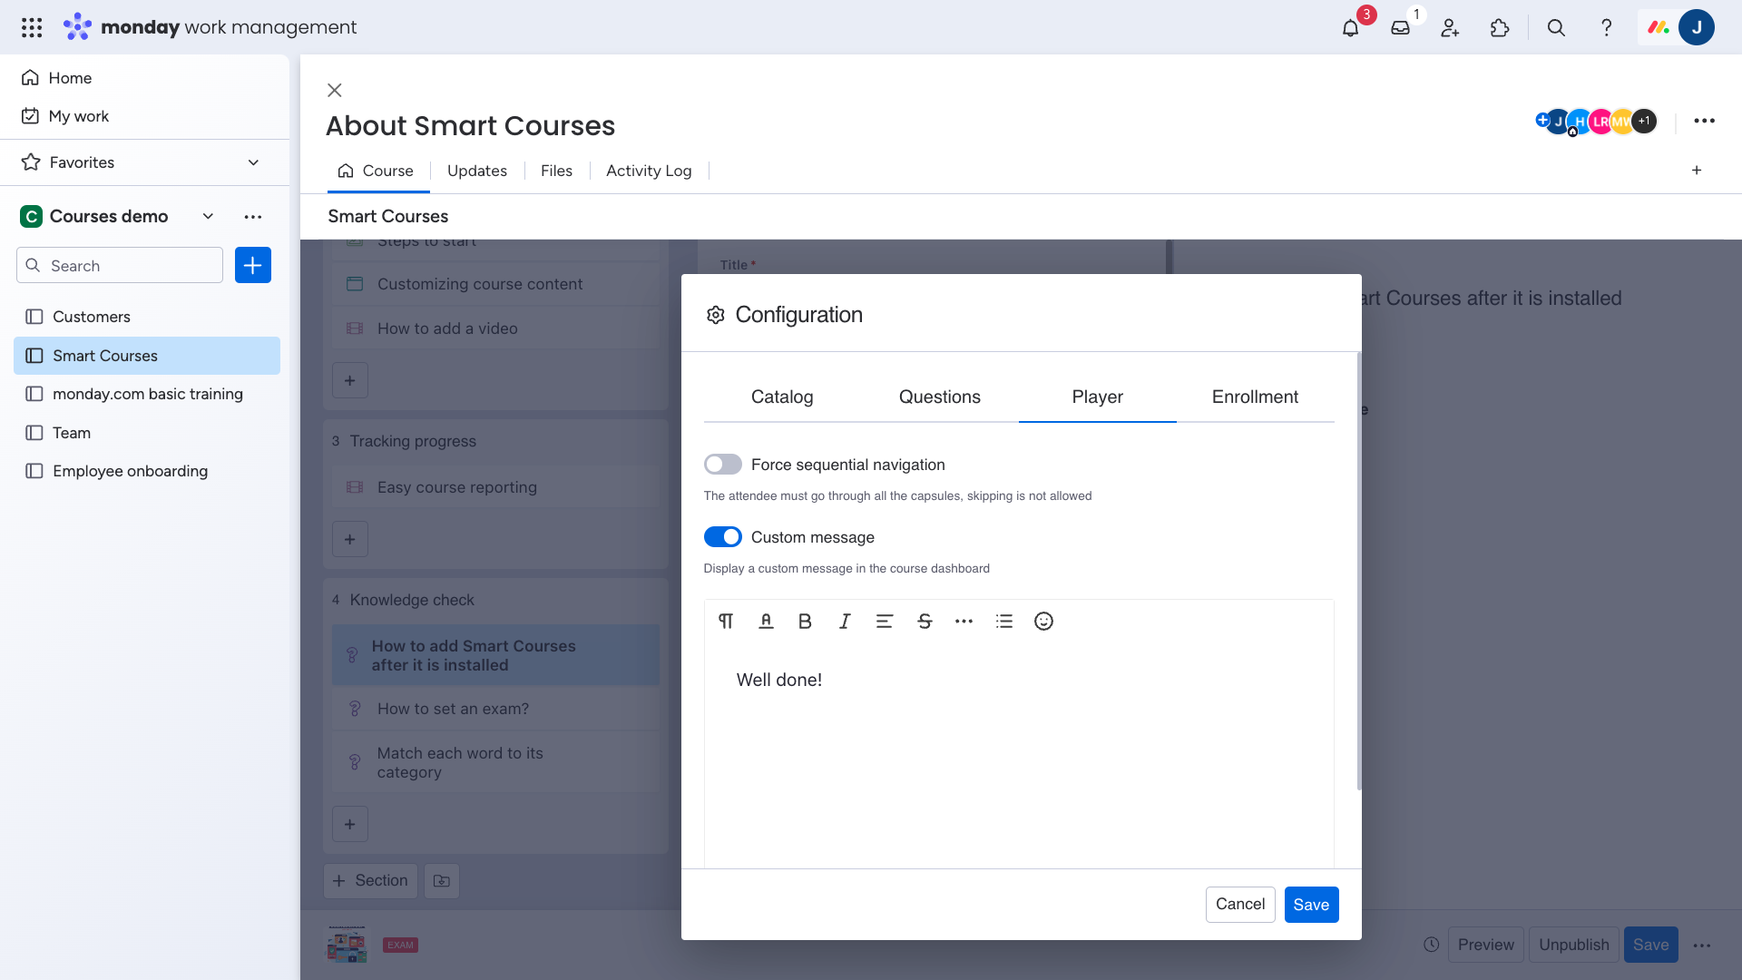Screen dimensions: 1742x980
Task: Select the Player tab
Action: click(x=1098, y=397)
